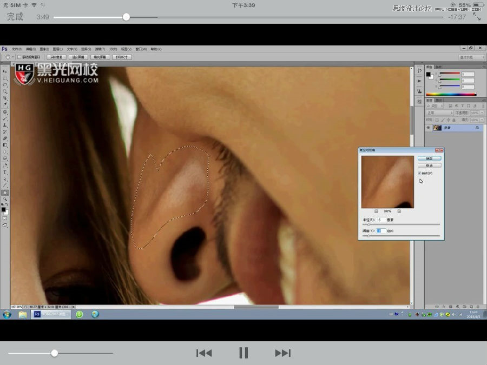The height and width of the screenshot is (365, 487).
Task: Select the Rectangular Marquee tool
Action: tap(5, 78)
